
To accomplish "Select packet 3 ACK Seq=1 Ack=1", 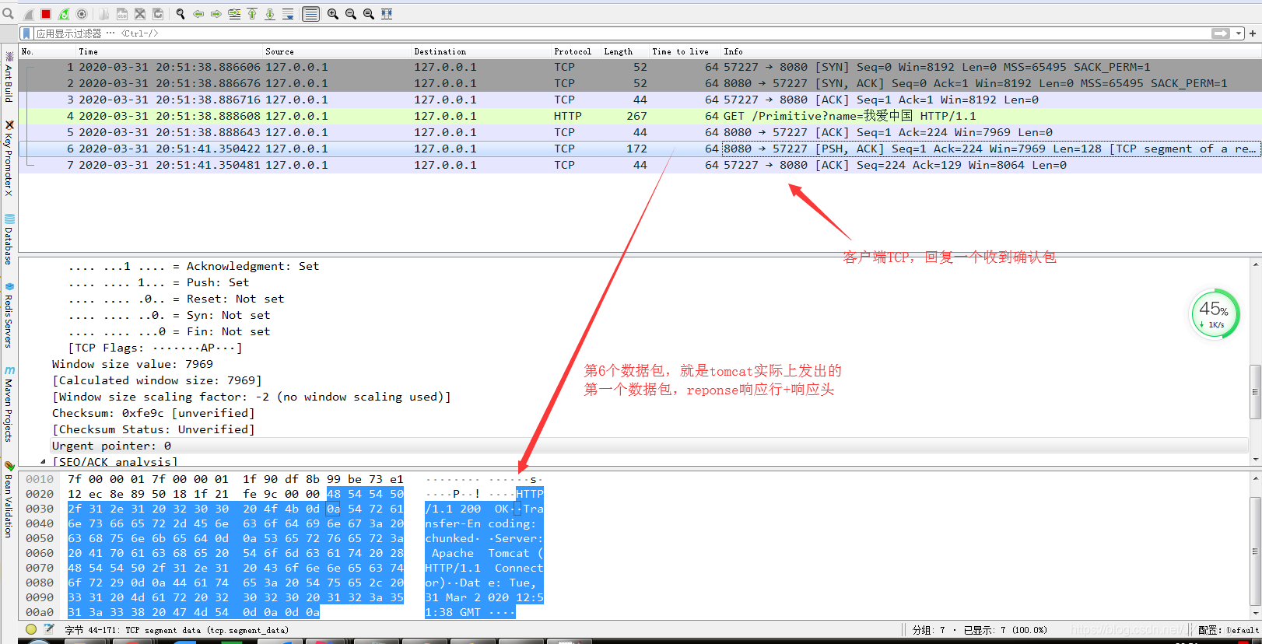I will (640, 100).
